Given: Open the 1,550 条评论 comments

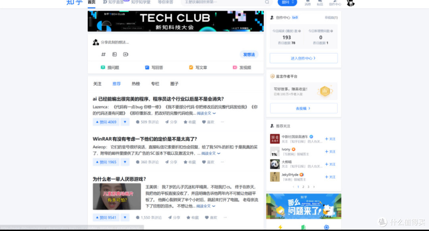Looking at the screenshot, I should [149, 217].
